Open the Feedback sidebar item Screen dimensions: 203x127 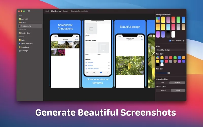click(30, 47)
